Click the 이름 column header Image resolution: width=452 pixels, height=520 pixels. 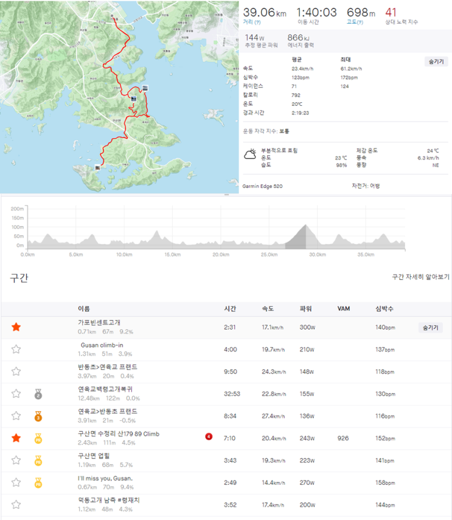(83, 309)
